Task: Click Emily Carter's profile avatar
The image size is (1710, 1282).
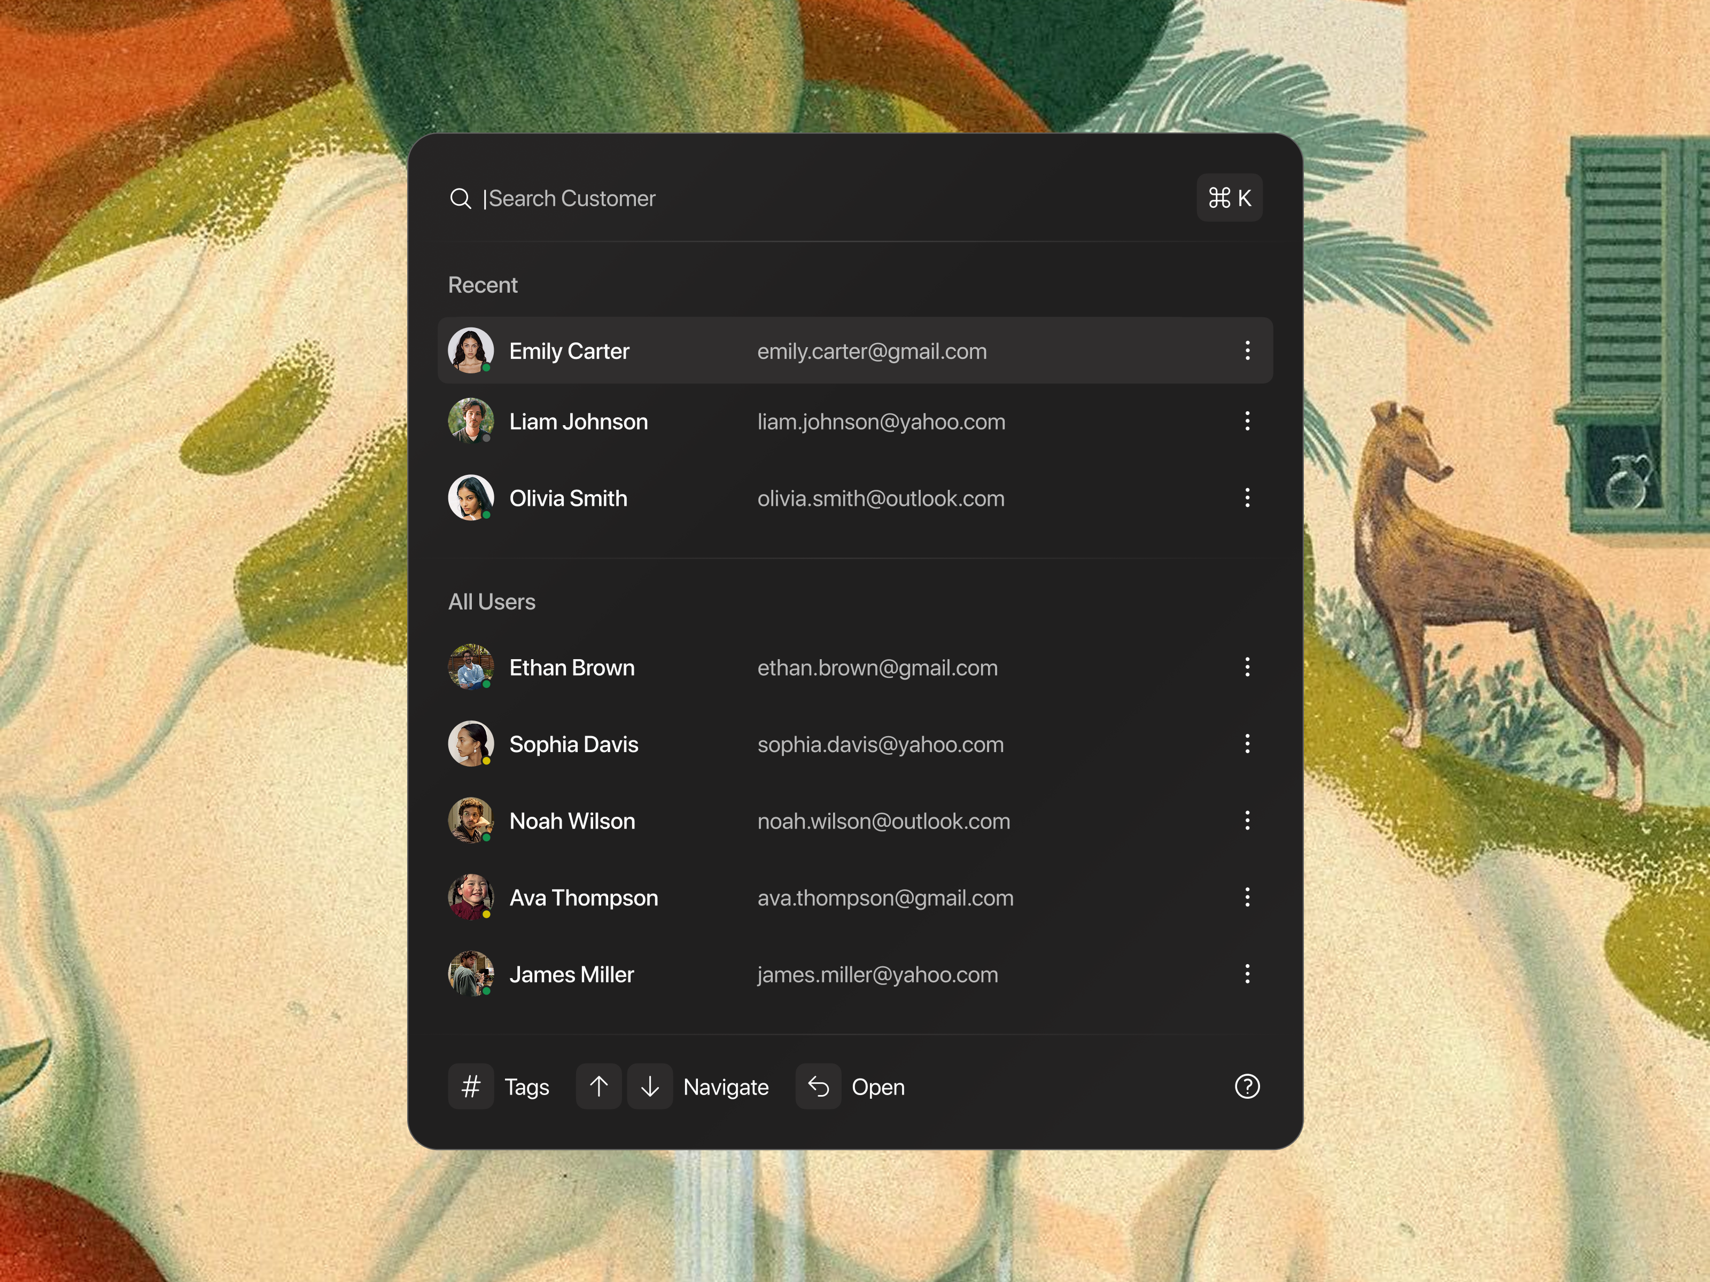Action: point(471,350)
